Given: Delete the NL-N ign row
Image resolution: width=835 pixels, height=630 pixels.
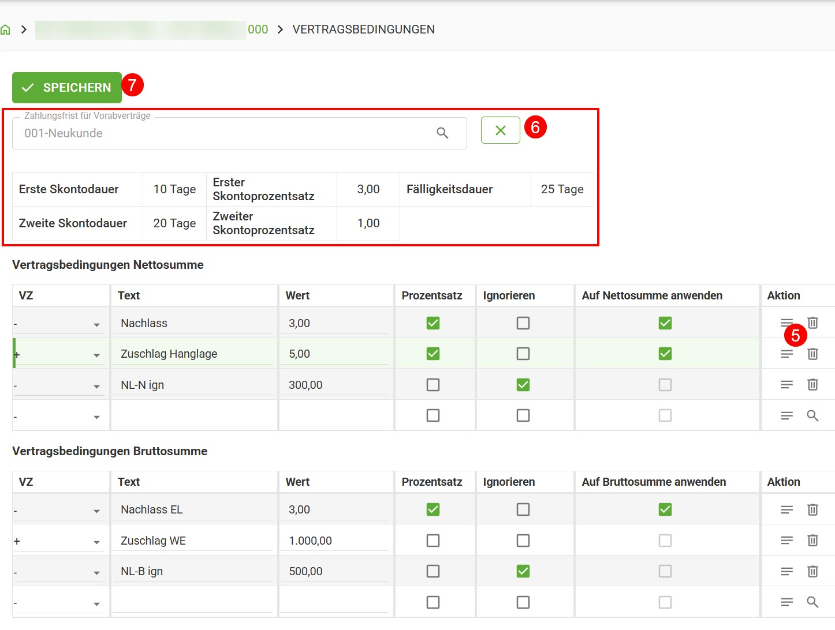Looking at the screenshot, I should (x=812, y=384).
